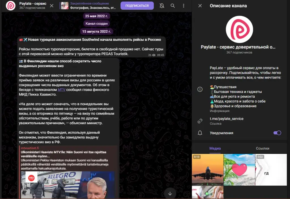The height and width of the screenshot is (199, 290).
Task: Select the Southwind airline post headline
Action: click(90, 40)
